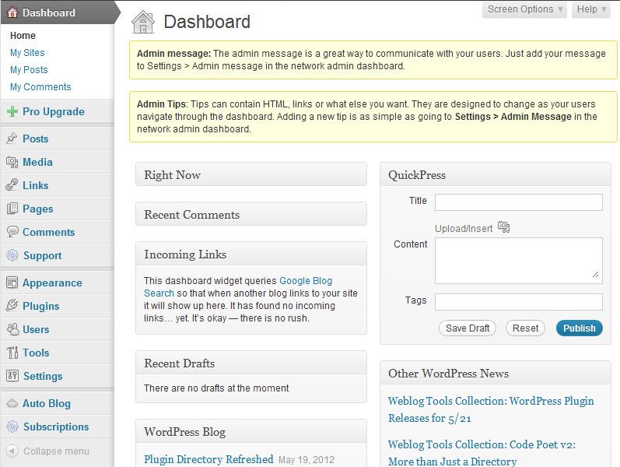The width and height of the screenshot is (620, 467).
Task: Click the Dashboard house icon in sidebar
Action: [12, 12]
